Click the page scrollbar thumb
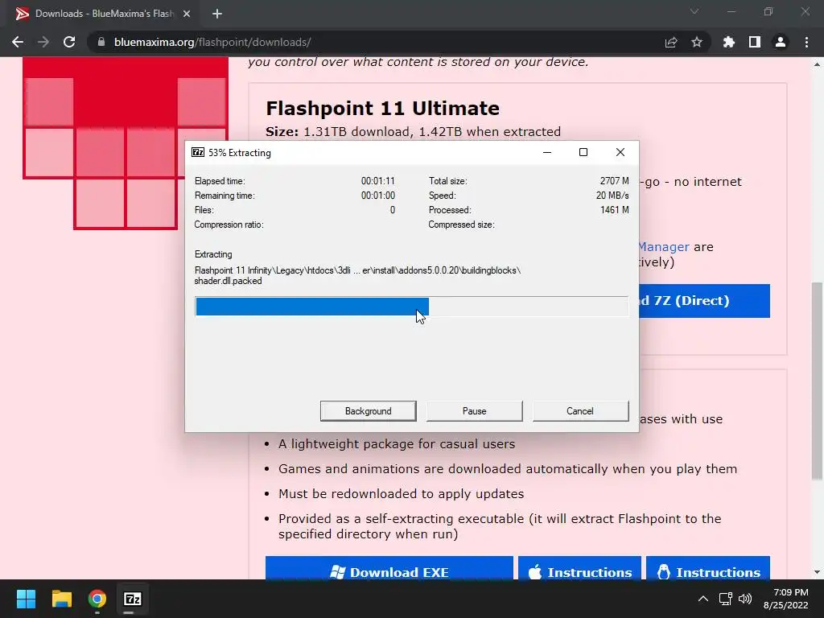 click(817, 381)
